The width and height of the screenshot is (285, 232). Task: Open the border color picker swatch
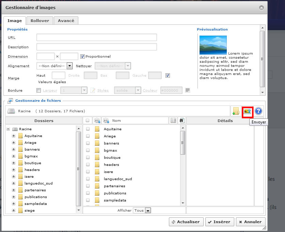188,90
